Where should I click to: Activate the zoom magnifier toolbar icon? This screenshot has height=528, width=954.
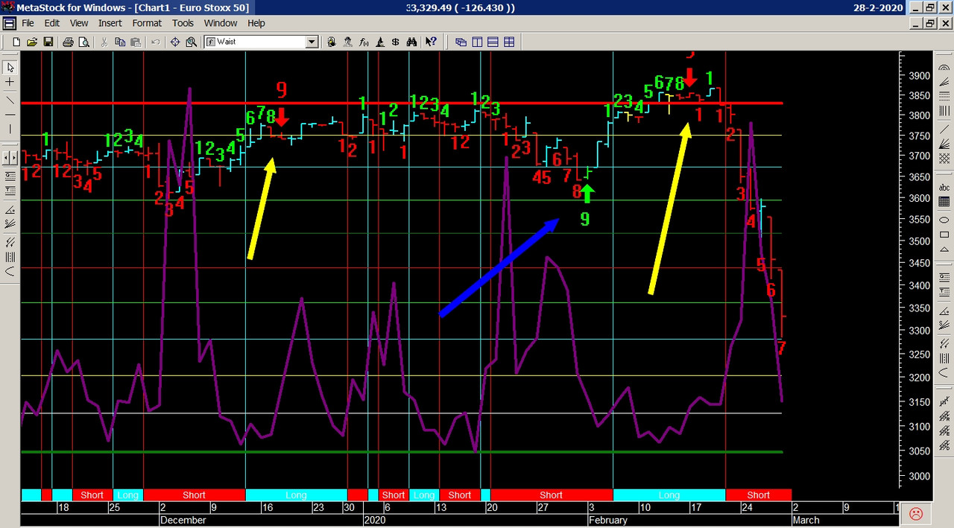click(x=191, y=42)
